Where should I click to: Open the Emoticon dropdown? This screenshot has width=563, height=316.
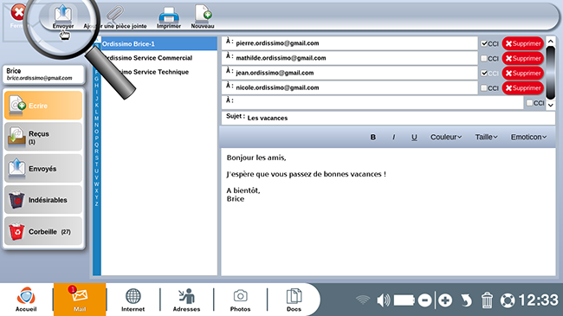coord(528,137)
